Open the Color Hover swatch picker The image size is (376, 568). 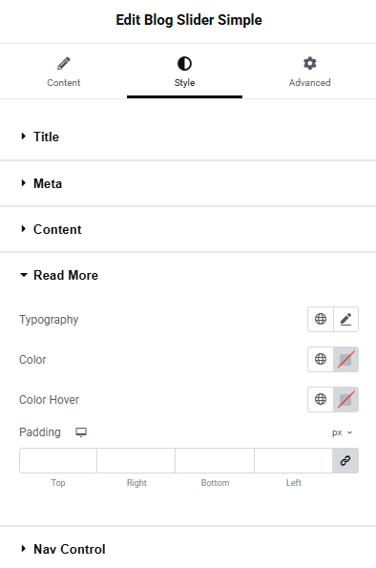point(345,399)
